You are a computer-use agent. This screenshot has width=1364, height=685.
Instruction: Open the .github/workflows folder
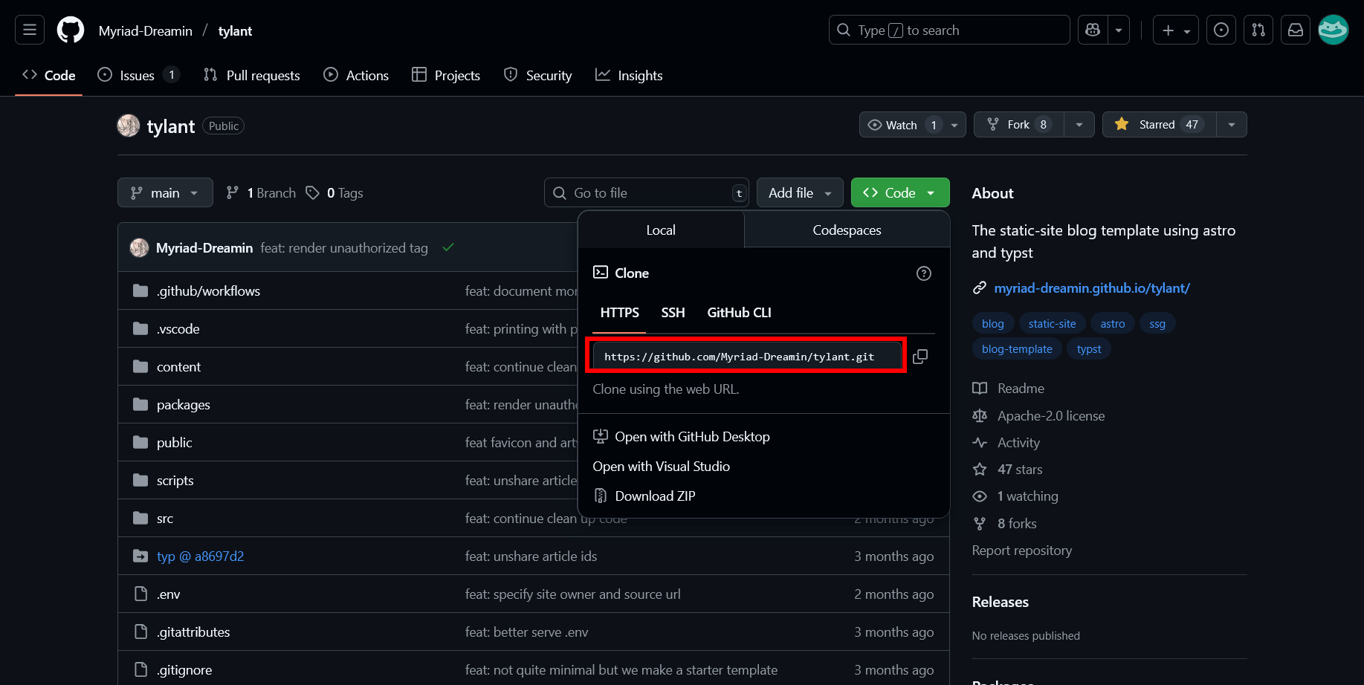(x=208, y=290)
